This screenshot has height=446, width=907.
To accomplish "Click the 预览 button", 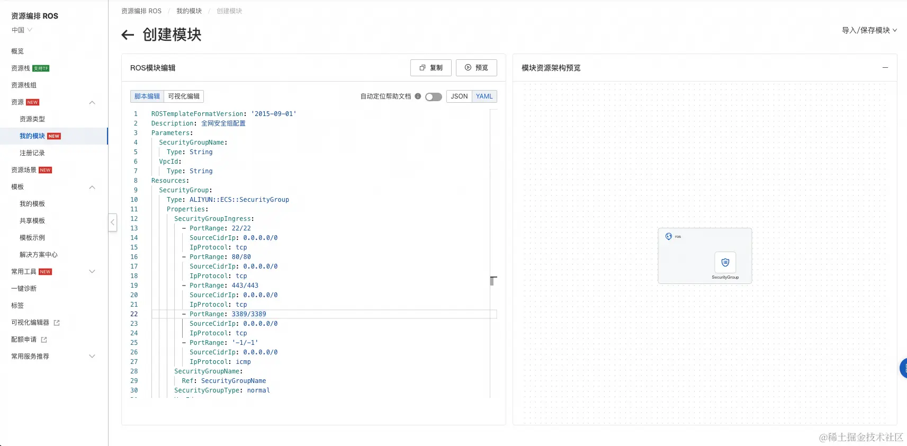I will tap(477, 68).
